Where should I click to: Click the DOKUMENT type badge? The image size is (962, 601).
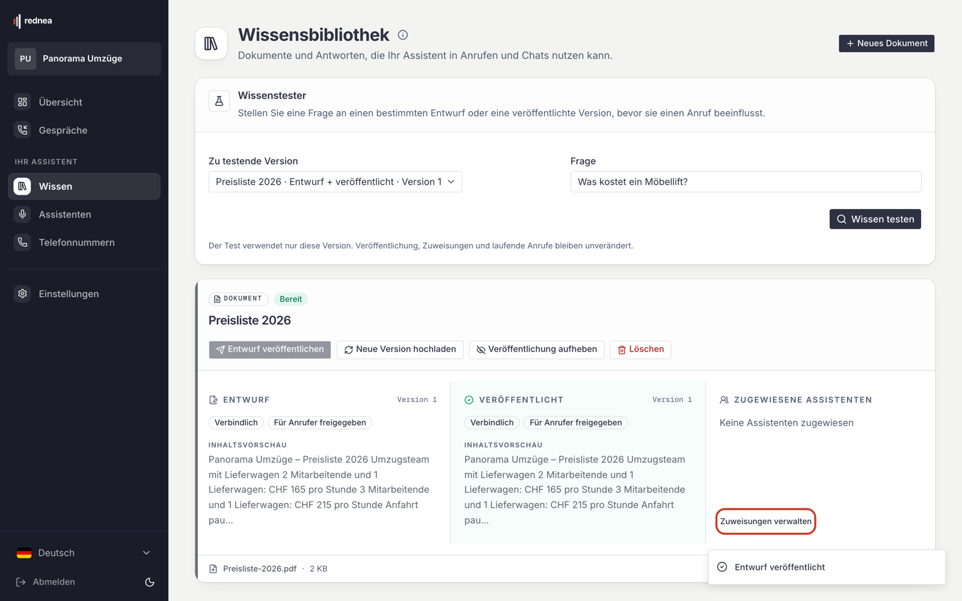pyautogui.click(x=238, y=299)
